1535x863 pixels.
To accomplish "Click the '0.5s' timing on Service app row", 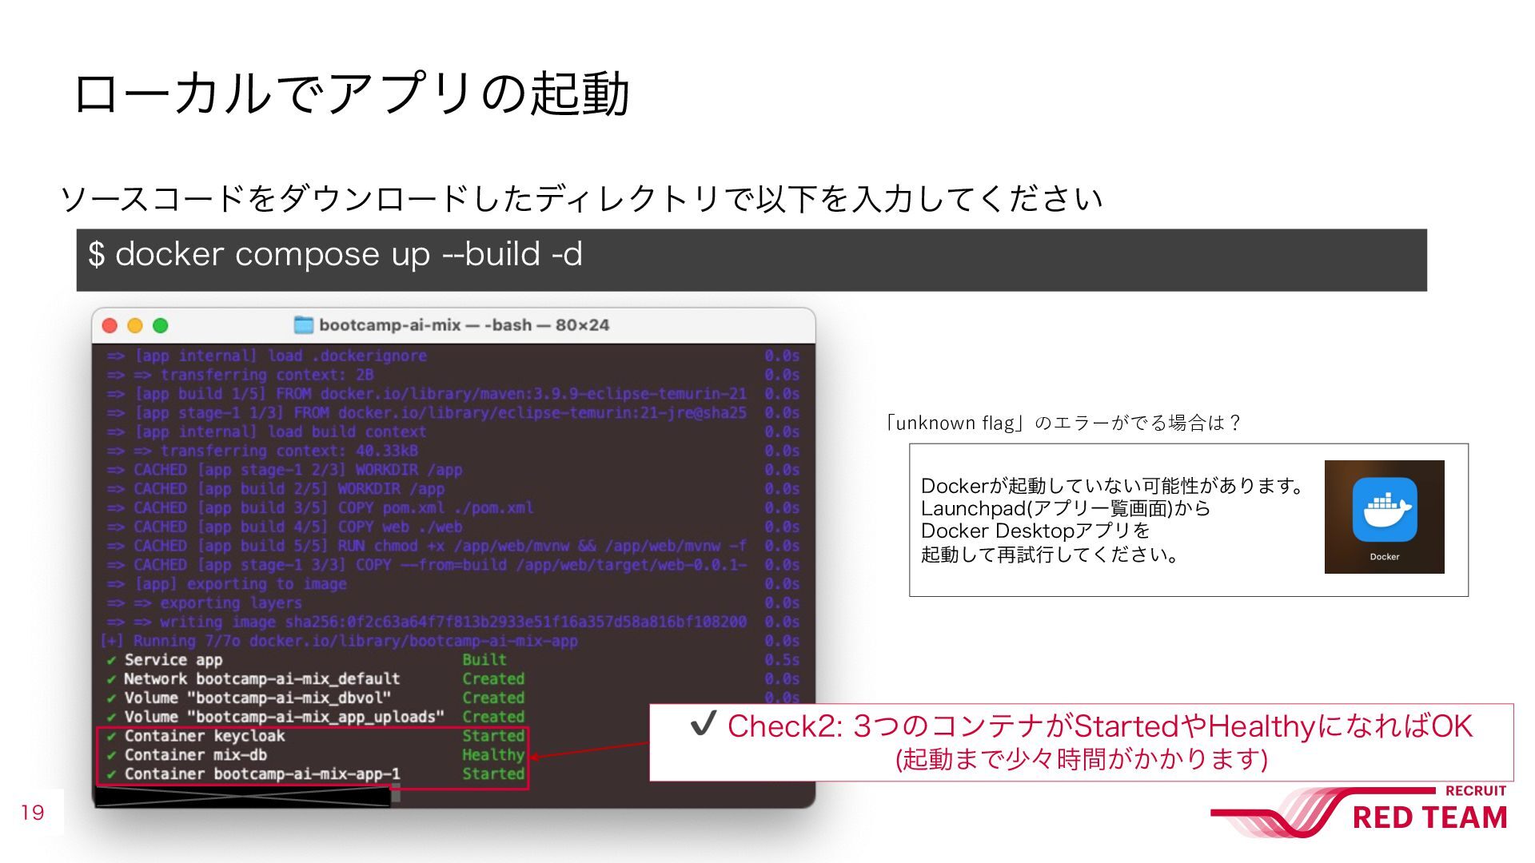I will point(782,661).
